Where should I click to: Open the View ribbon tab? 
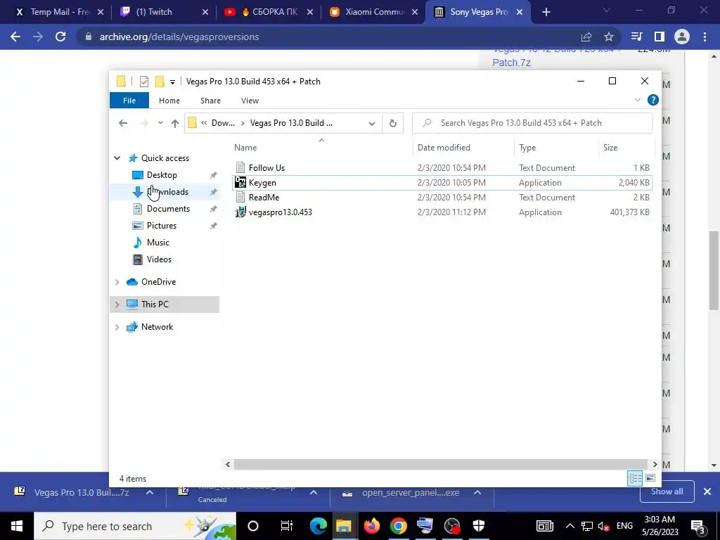tap(250, 100)
